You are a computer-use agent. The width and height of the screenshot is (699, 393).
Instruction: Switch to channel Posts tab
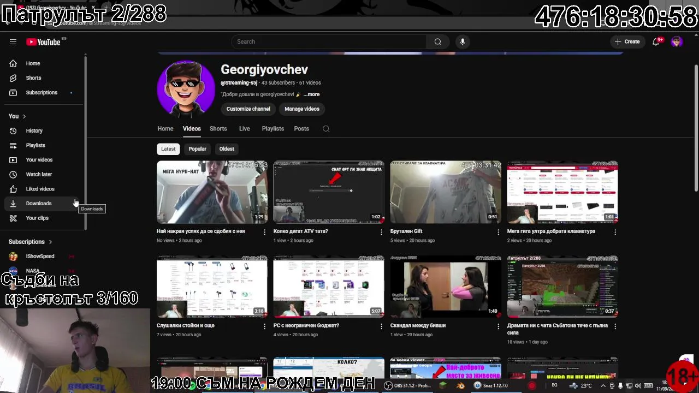pos(301,129)
